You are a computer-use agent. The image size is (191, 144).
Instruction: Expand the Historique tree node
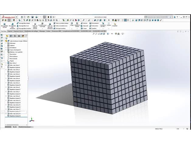(6, 43)
